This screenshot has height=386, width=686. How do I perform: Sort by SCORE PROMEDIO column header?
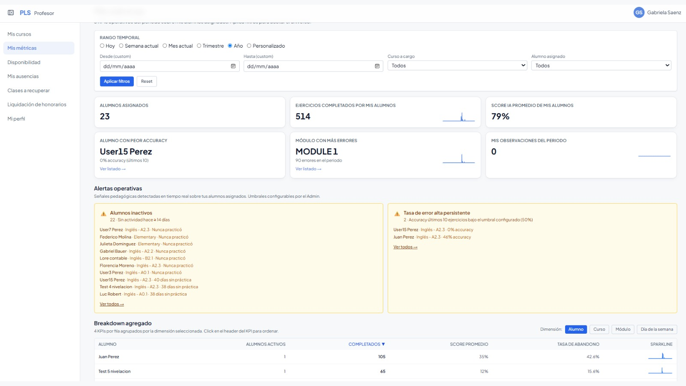point(469,344)
